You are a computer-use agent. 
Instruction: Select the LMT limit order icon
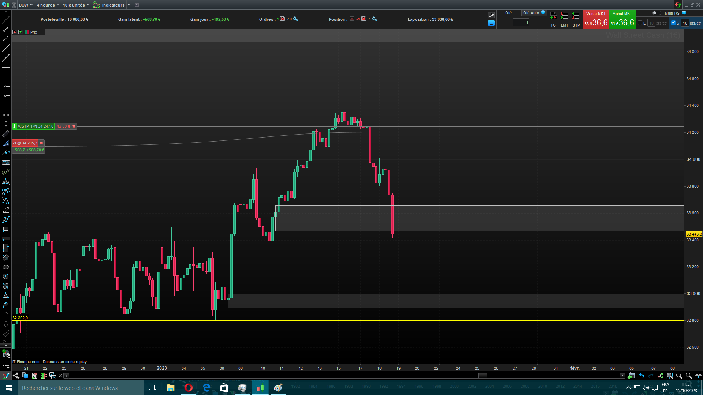(x=564, y=16)
